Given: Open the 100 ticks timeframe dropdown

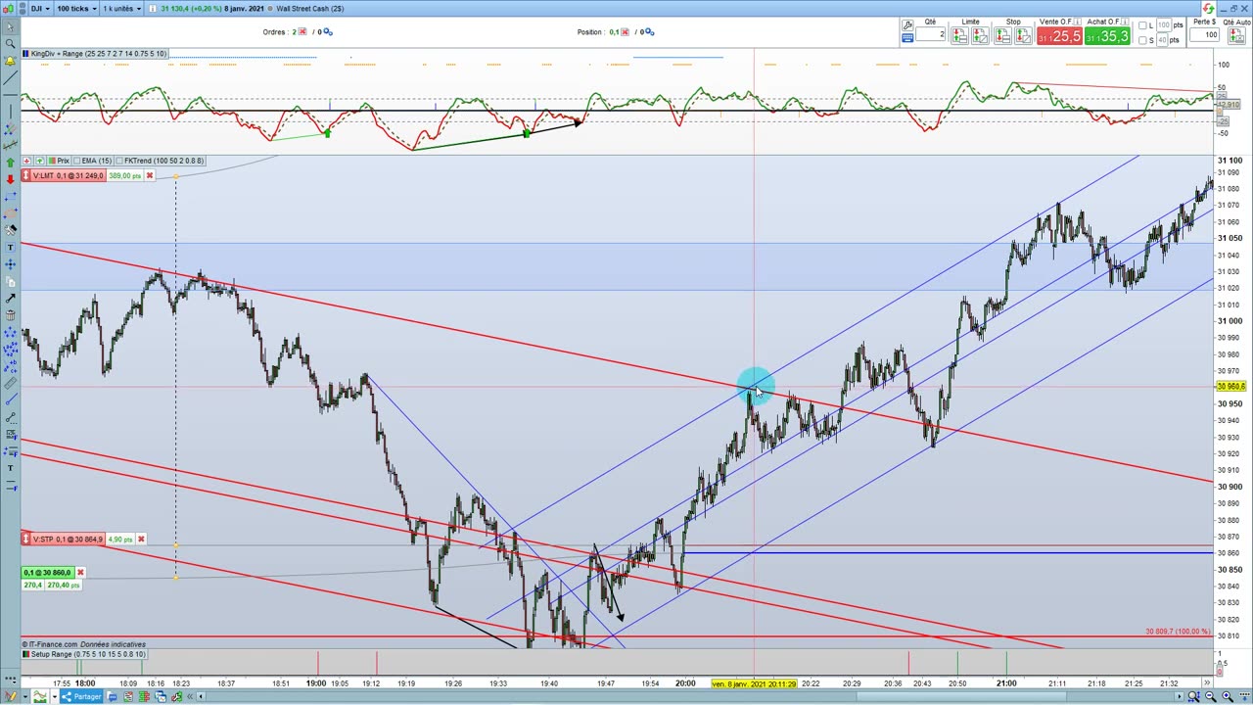Looking at the screenshot, I should click(75, 8).
